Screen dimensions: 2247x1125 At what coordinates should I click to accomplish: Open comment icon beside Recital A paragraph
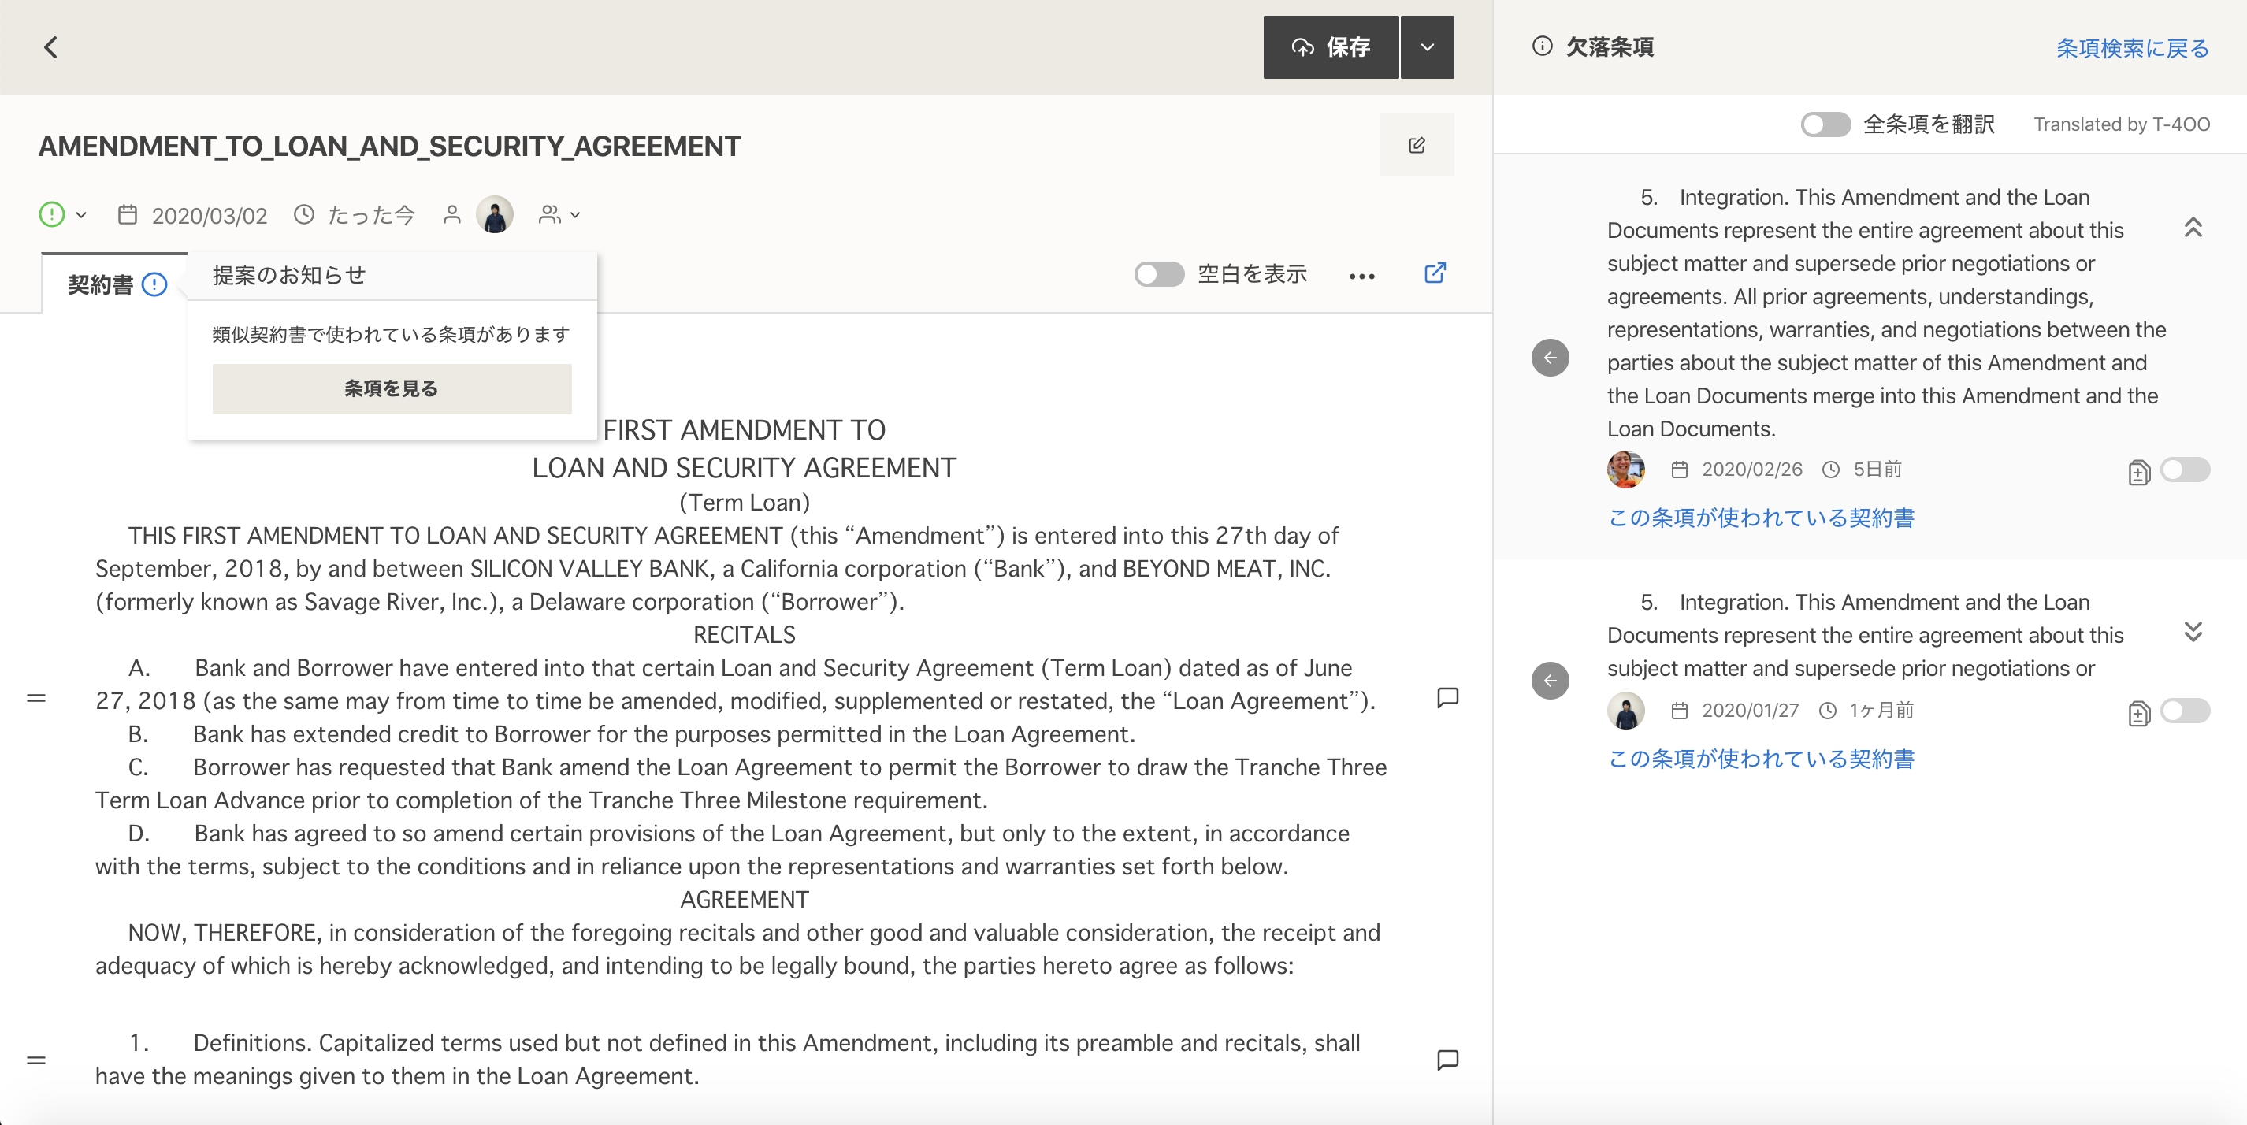pyautogui.click(x=1447, y=696)
